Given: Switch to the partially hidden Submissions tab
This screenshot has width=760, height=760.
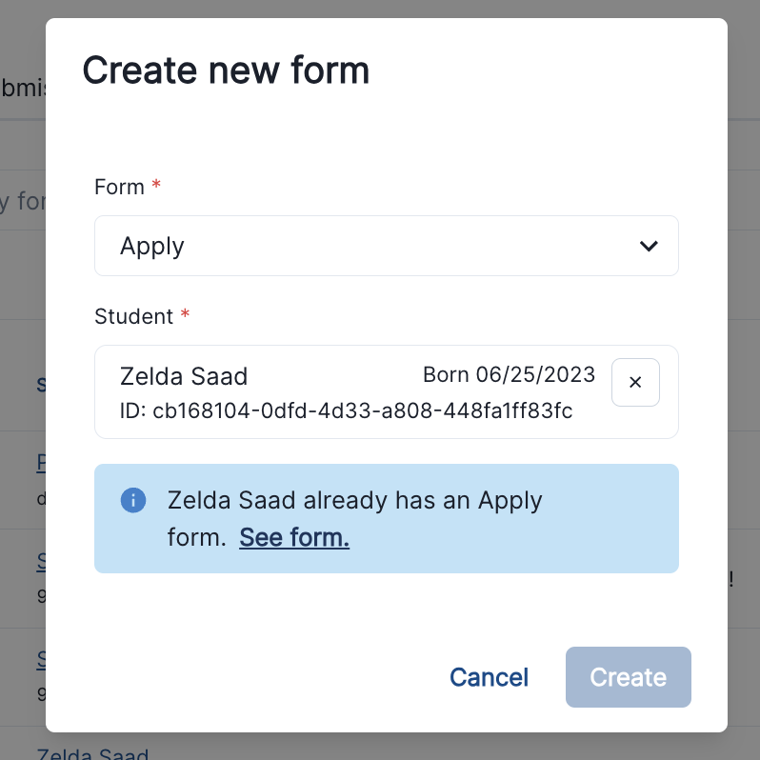Looking at the screenshot, I should (x=22, y=89).
